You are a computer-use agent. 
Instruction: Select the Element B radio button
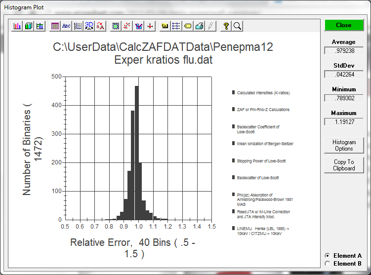coord(328,264)
